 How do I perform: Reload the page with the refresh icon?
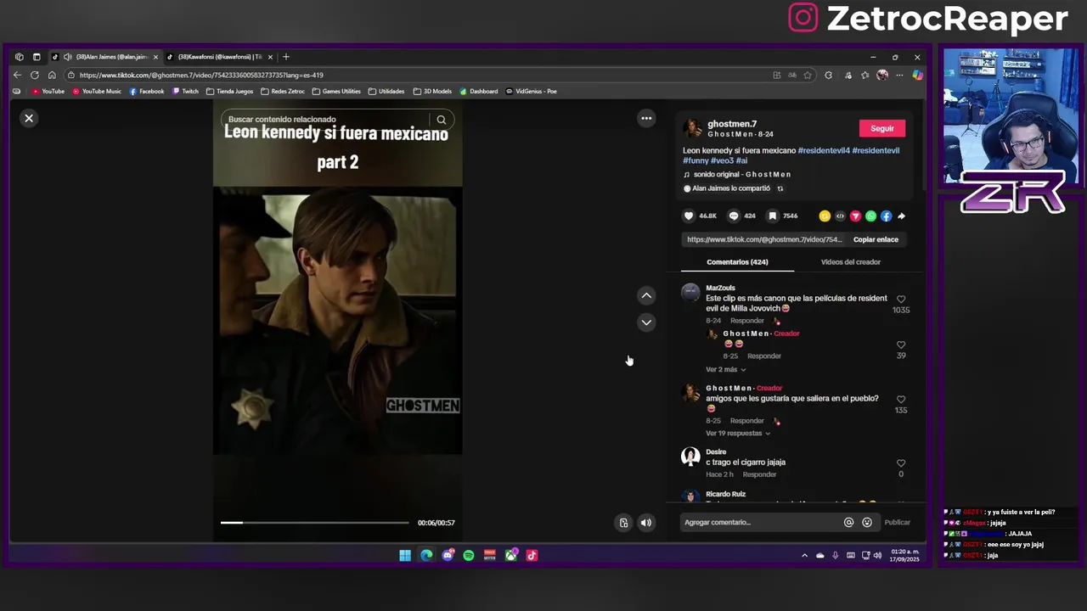pos(35,75)
